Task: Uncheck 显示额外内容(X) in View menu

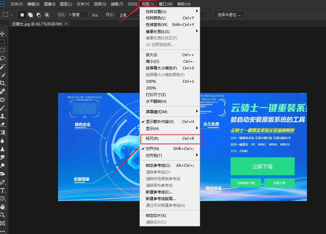Action: click(170, 122)
